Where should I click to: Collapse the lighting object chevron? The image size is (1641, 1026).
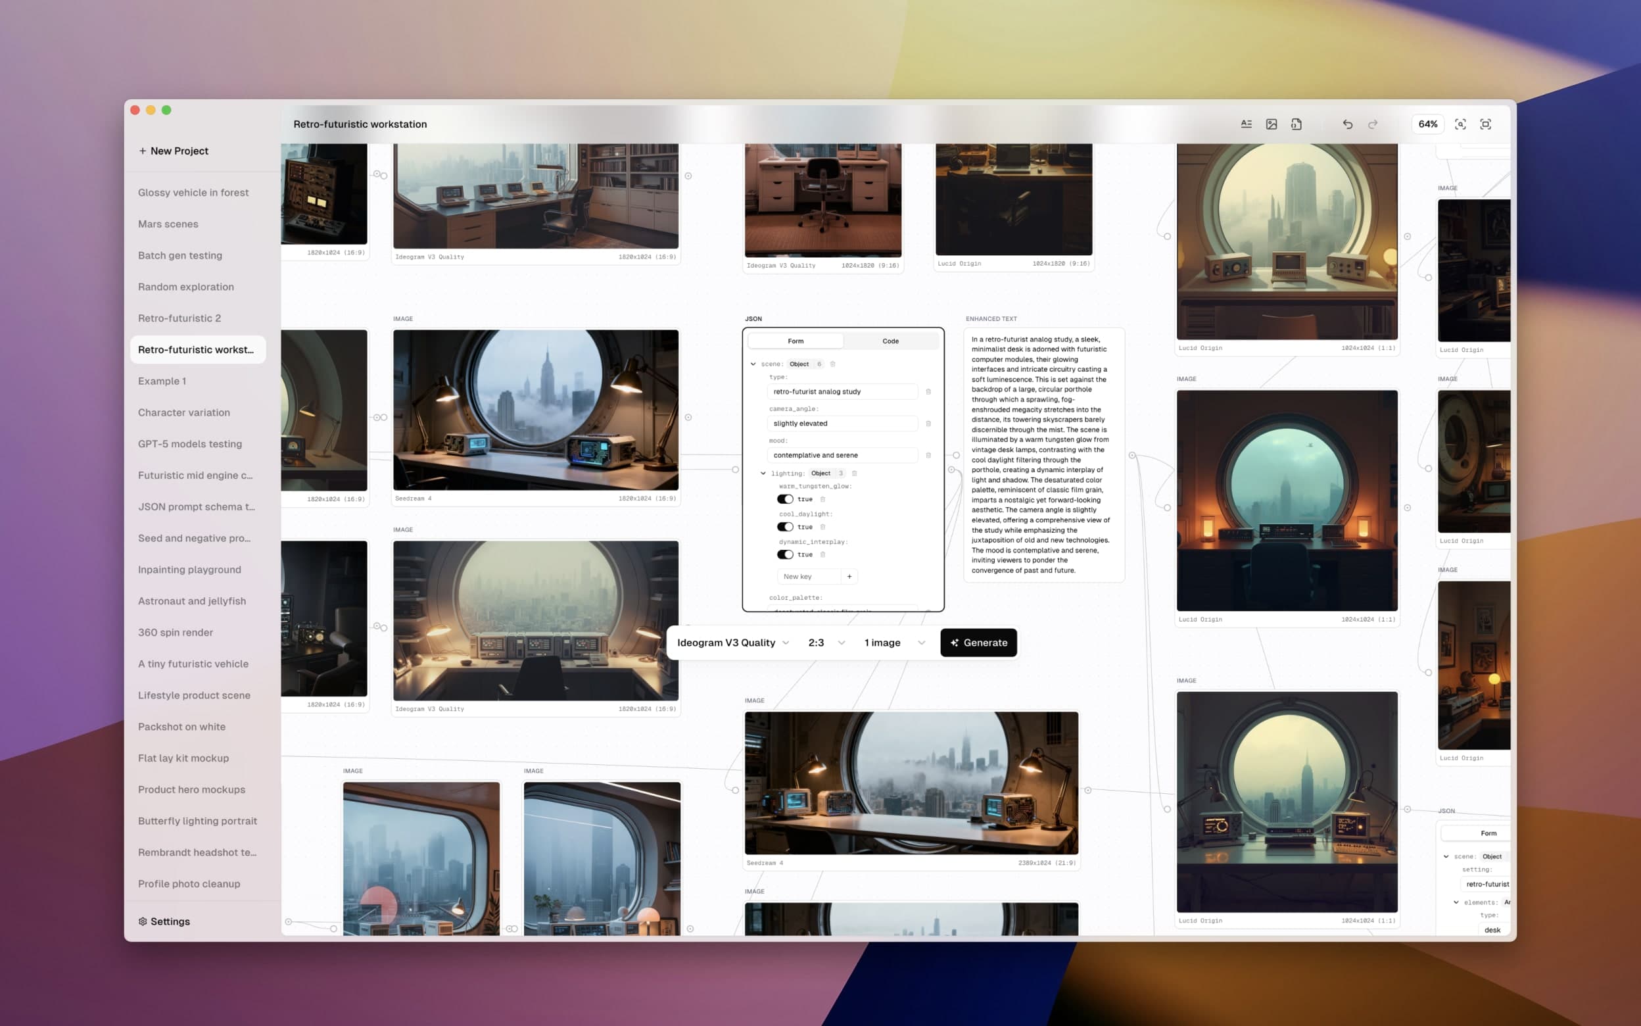tap(763, 473)
